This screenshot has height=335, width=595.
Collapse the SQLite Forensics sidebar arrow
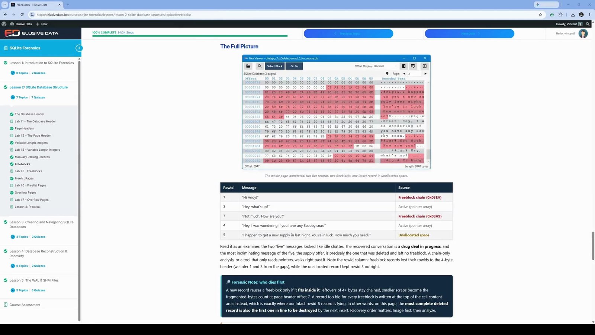79,48
